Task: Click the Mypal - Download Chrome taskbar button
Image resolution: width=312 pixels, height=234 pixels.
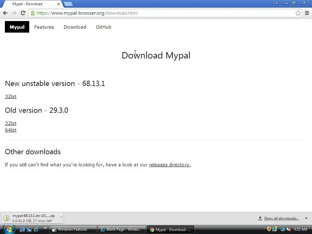Action: pyautogui.click(x=171, y=230)
